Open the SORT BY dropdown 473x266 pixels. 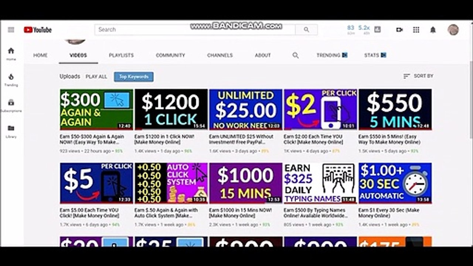coord(418,76)
